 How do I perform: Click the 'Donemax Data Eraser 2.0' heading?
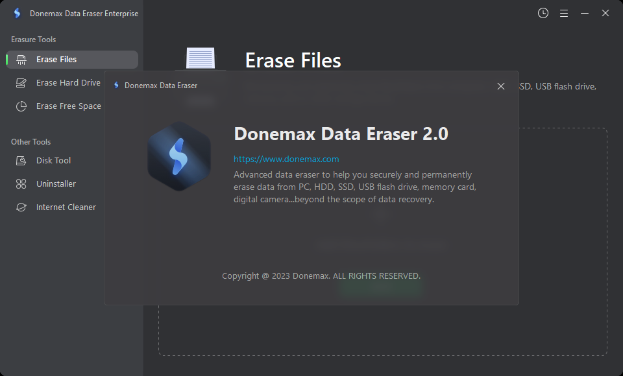pyautogui.click(x=341, y=134)
